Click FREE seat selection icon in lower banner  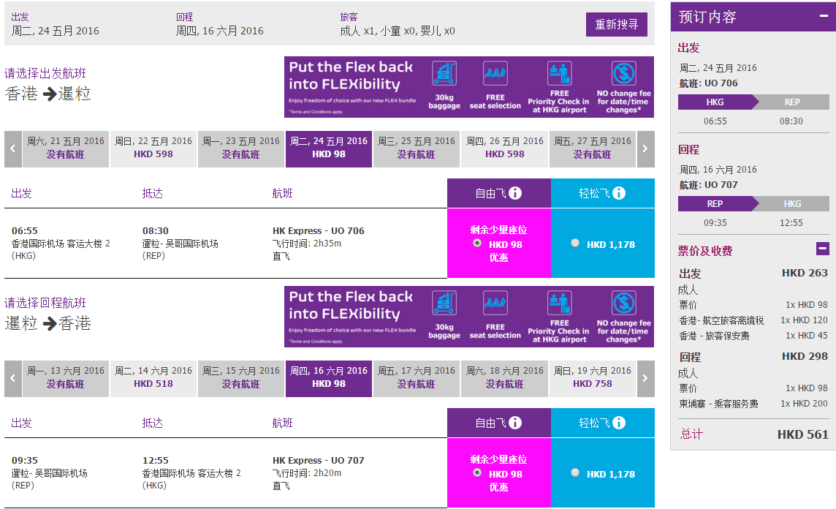(x=495, y=303)
